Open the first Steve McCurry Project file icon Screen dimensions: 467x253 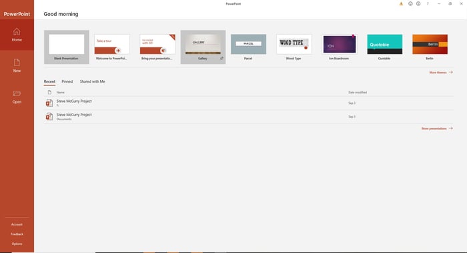coord(49,103)
